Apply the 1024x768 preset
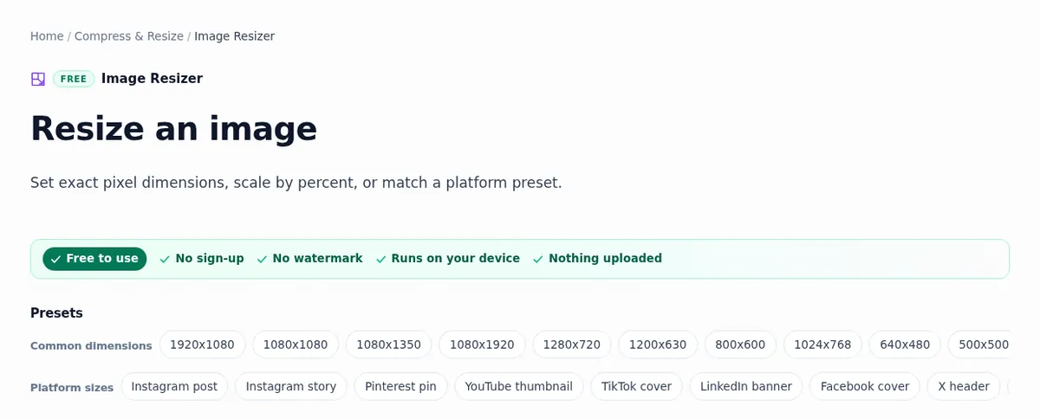Screen dimensions: 1040x419 tap(822, 345)
